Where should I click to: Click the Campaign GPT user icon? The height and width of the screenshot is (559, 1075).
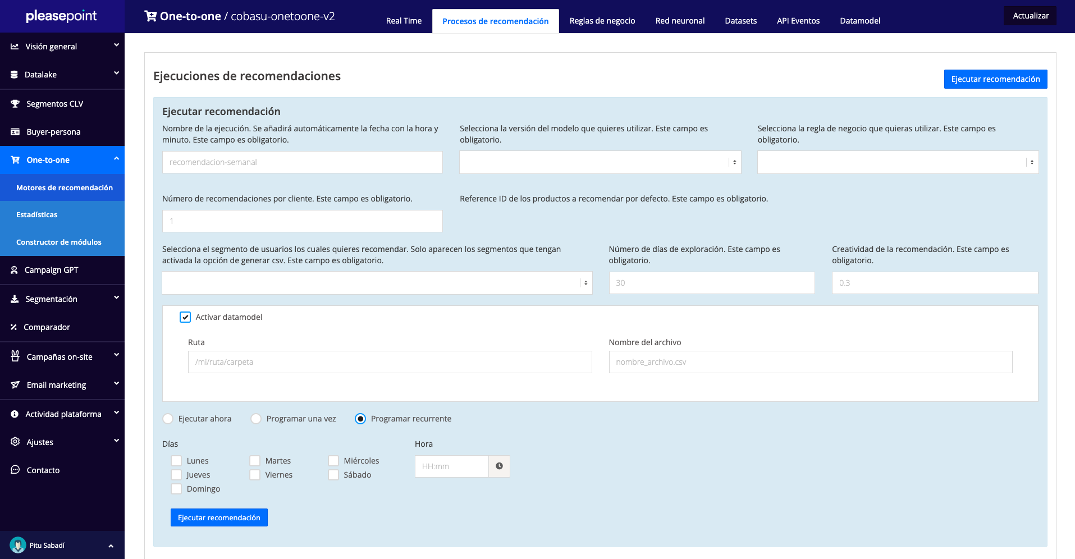tap(15, 270)
